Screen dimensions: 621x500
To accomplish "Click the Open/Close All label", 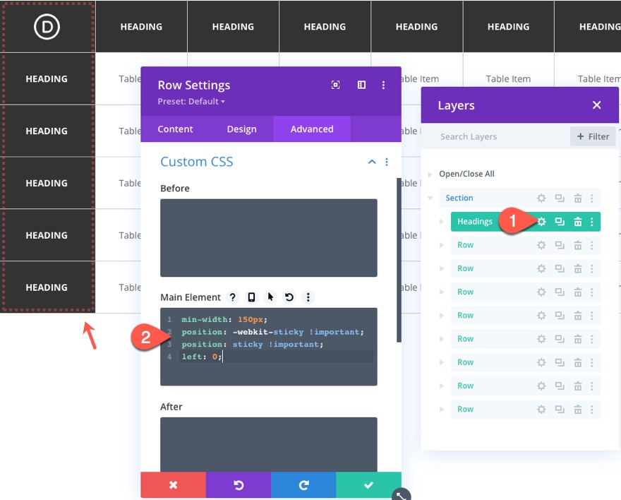I will pyautogui.click(x=466, y=174).
